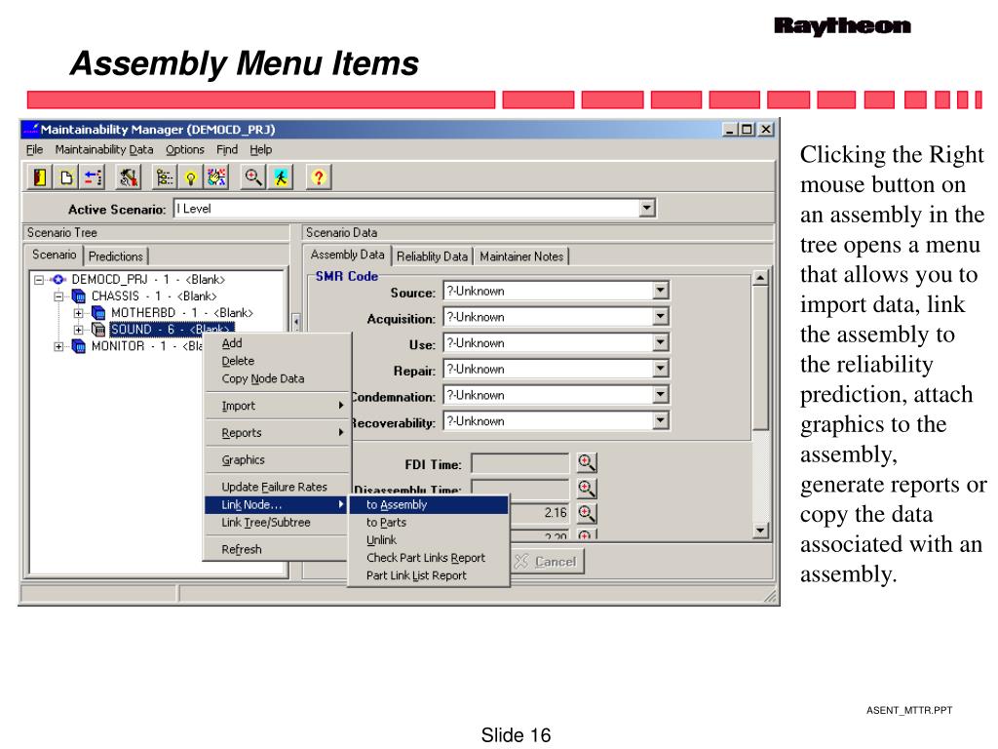
Task: Click the SOUND assembly node icon
Action: 98,330
